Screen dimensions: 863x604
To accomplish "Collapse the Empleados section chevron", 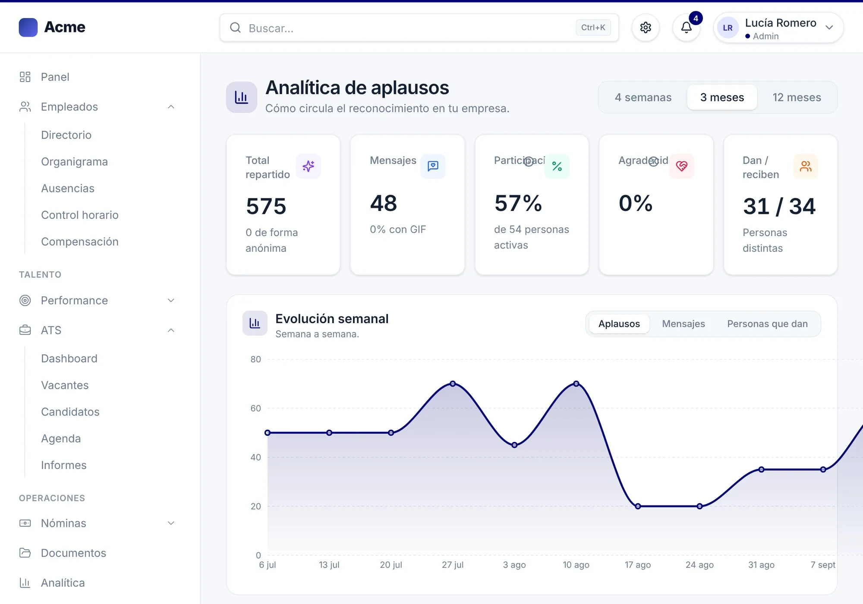I will (x=171, y=107).
